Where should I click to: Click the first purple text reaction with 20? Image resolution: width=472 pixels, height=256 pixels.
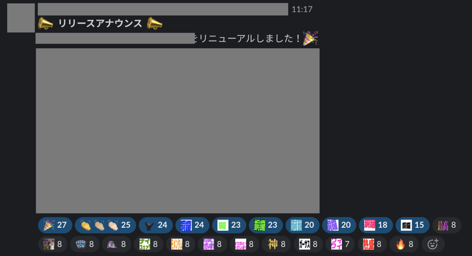pyautogui.click(x=339, y=225)
